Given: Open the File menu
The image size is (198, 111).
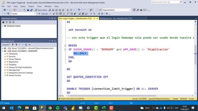Looking at the screenshot, I should click(x=3, y=6).
